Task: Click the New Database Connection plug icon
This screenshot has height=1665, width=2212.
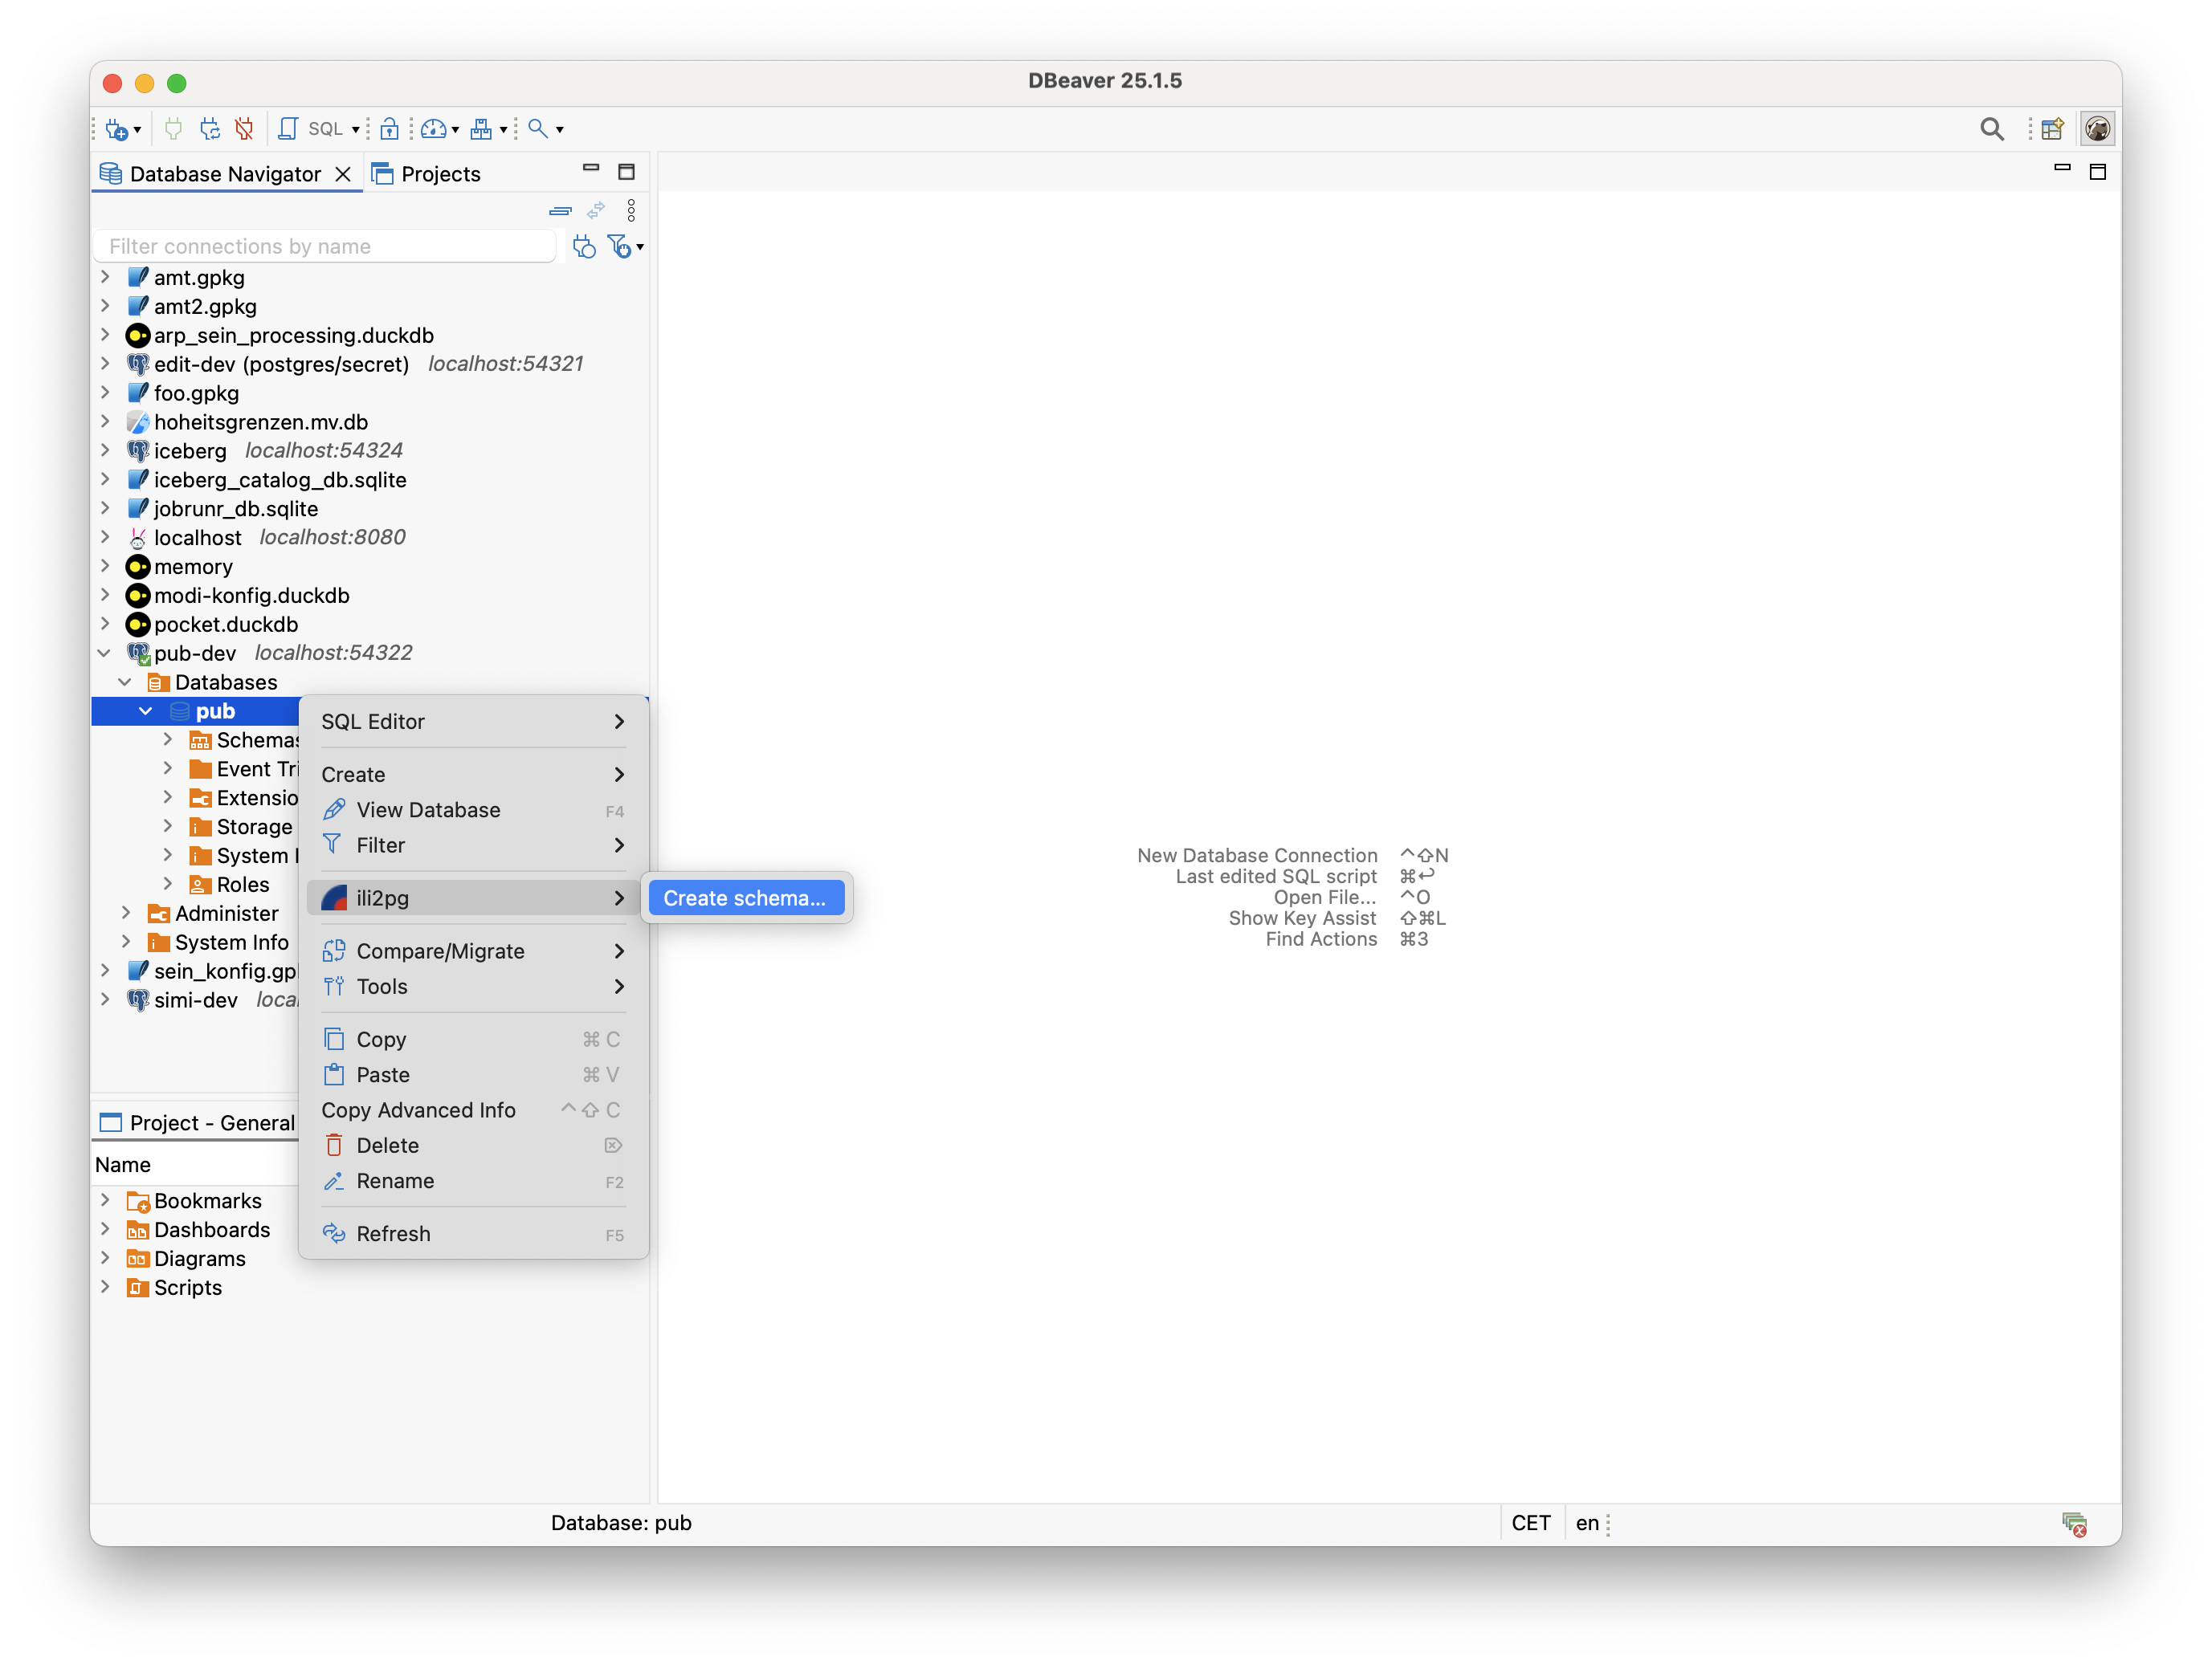Action: [116, 129]
